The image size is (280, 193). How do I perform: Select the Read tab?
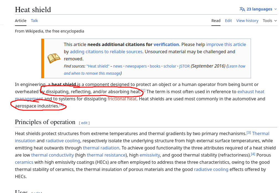(x=216, y=21)
